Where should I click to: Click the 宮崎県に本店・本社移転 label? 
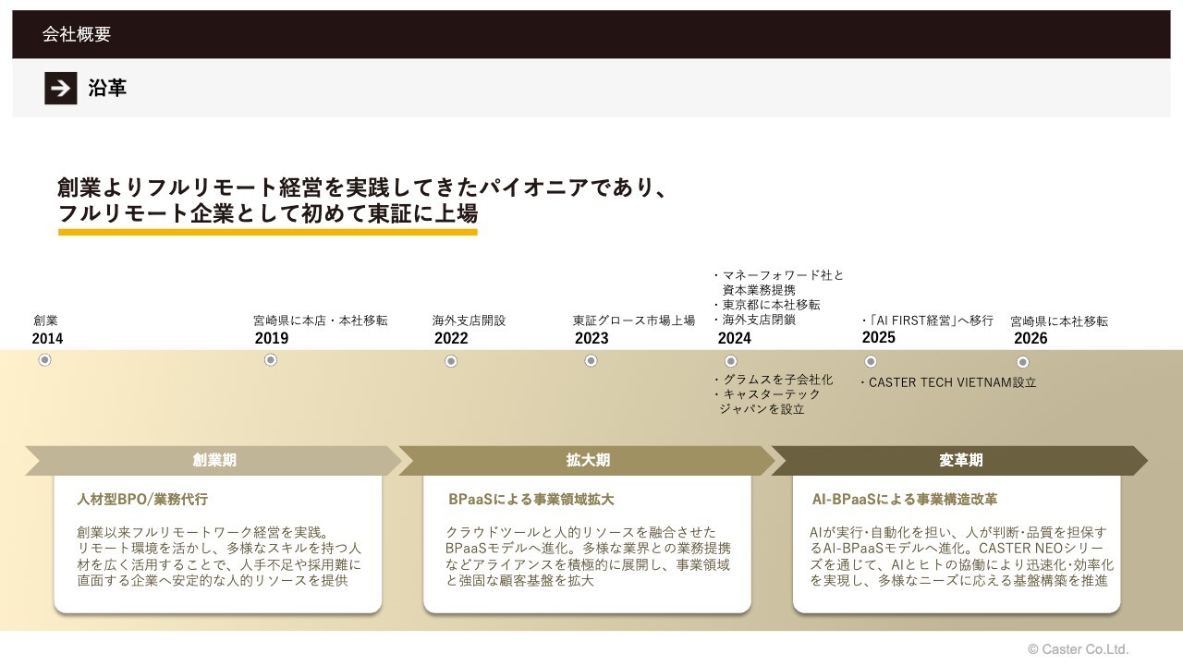(321, 320)
